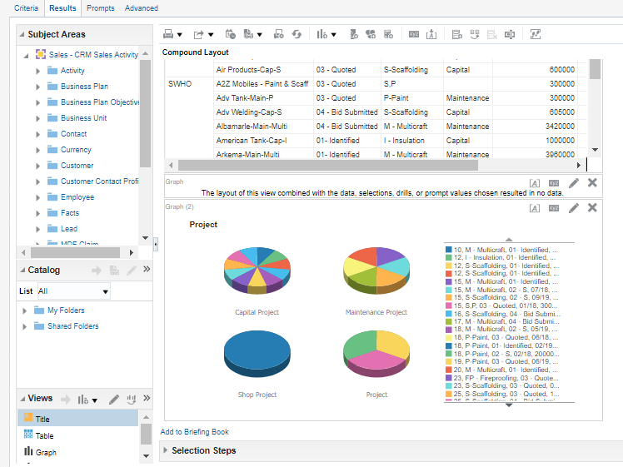
Task: Expand the Business Plan folder
Action: tap(38, 87)
